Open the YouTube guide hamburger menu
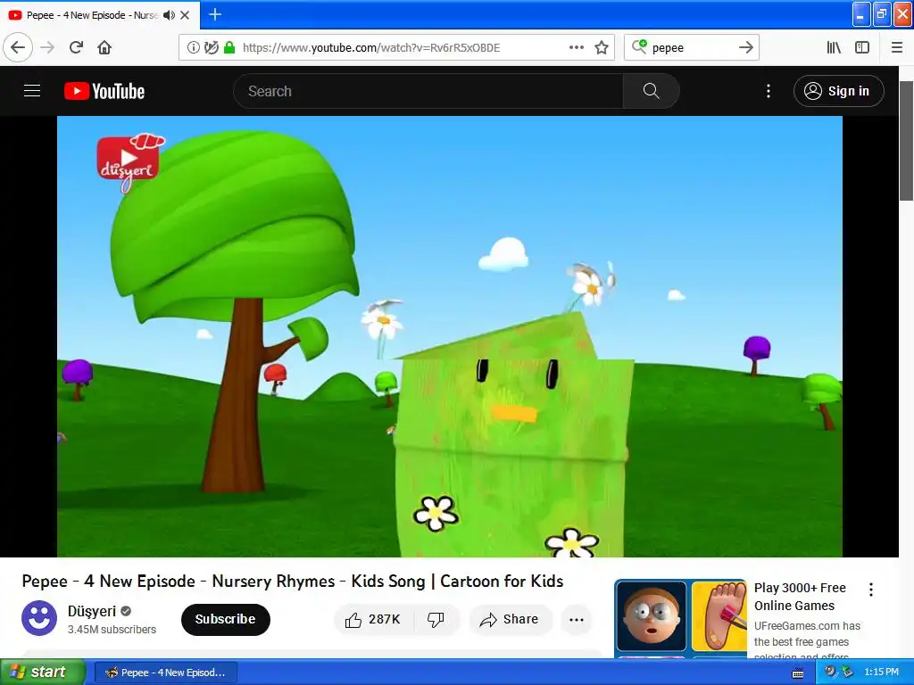This screenshot has height=685, width=914. pos(32,91)
